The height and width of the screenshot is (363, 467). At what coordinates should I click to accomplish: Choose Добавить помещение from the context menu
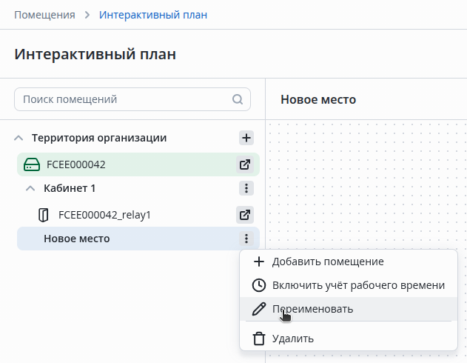coord(328,262)
